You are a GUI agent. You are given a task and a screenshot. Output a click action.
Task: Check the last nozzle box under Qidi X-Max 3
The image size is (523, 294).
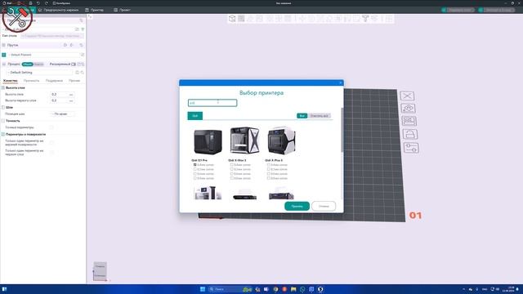pyautogui.click(x=232, y=178)
